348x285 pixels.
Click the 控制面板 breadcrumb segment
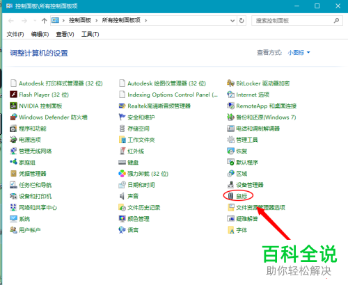coord(80,20)
